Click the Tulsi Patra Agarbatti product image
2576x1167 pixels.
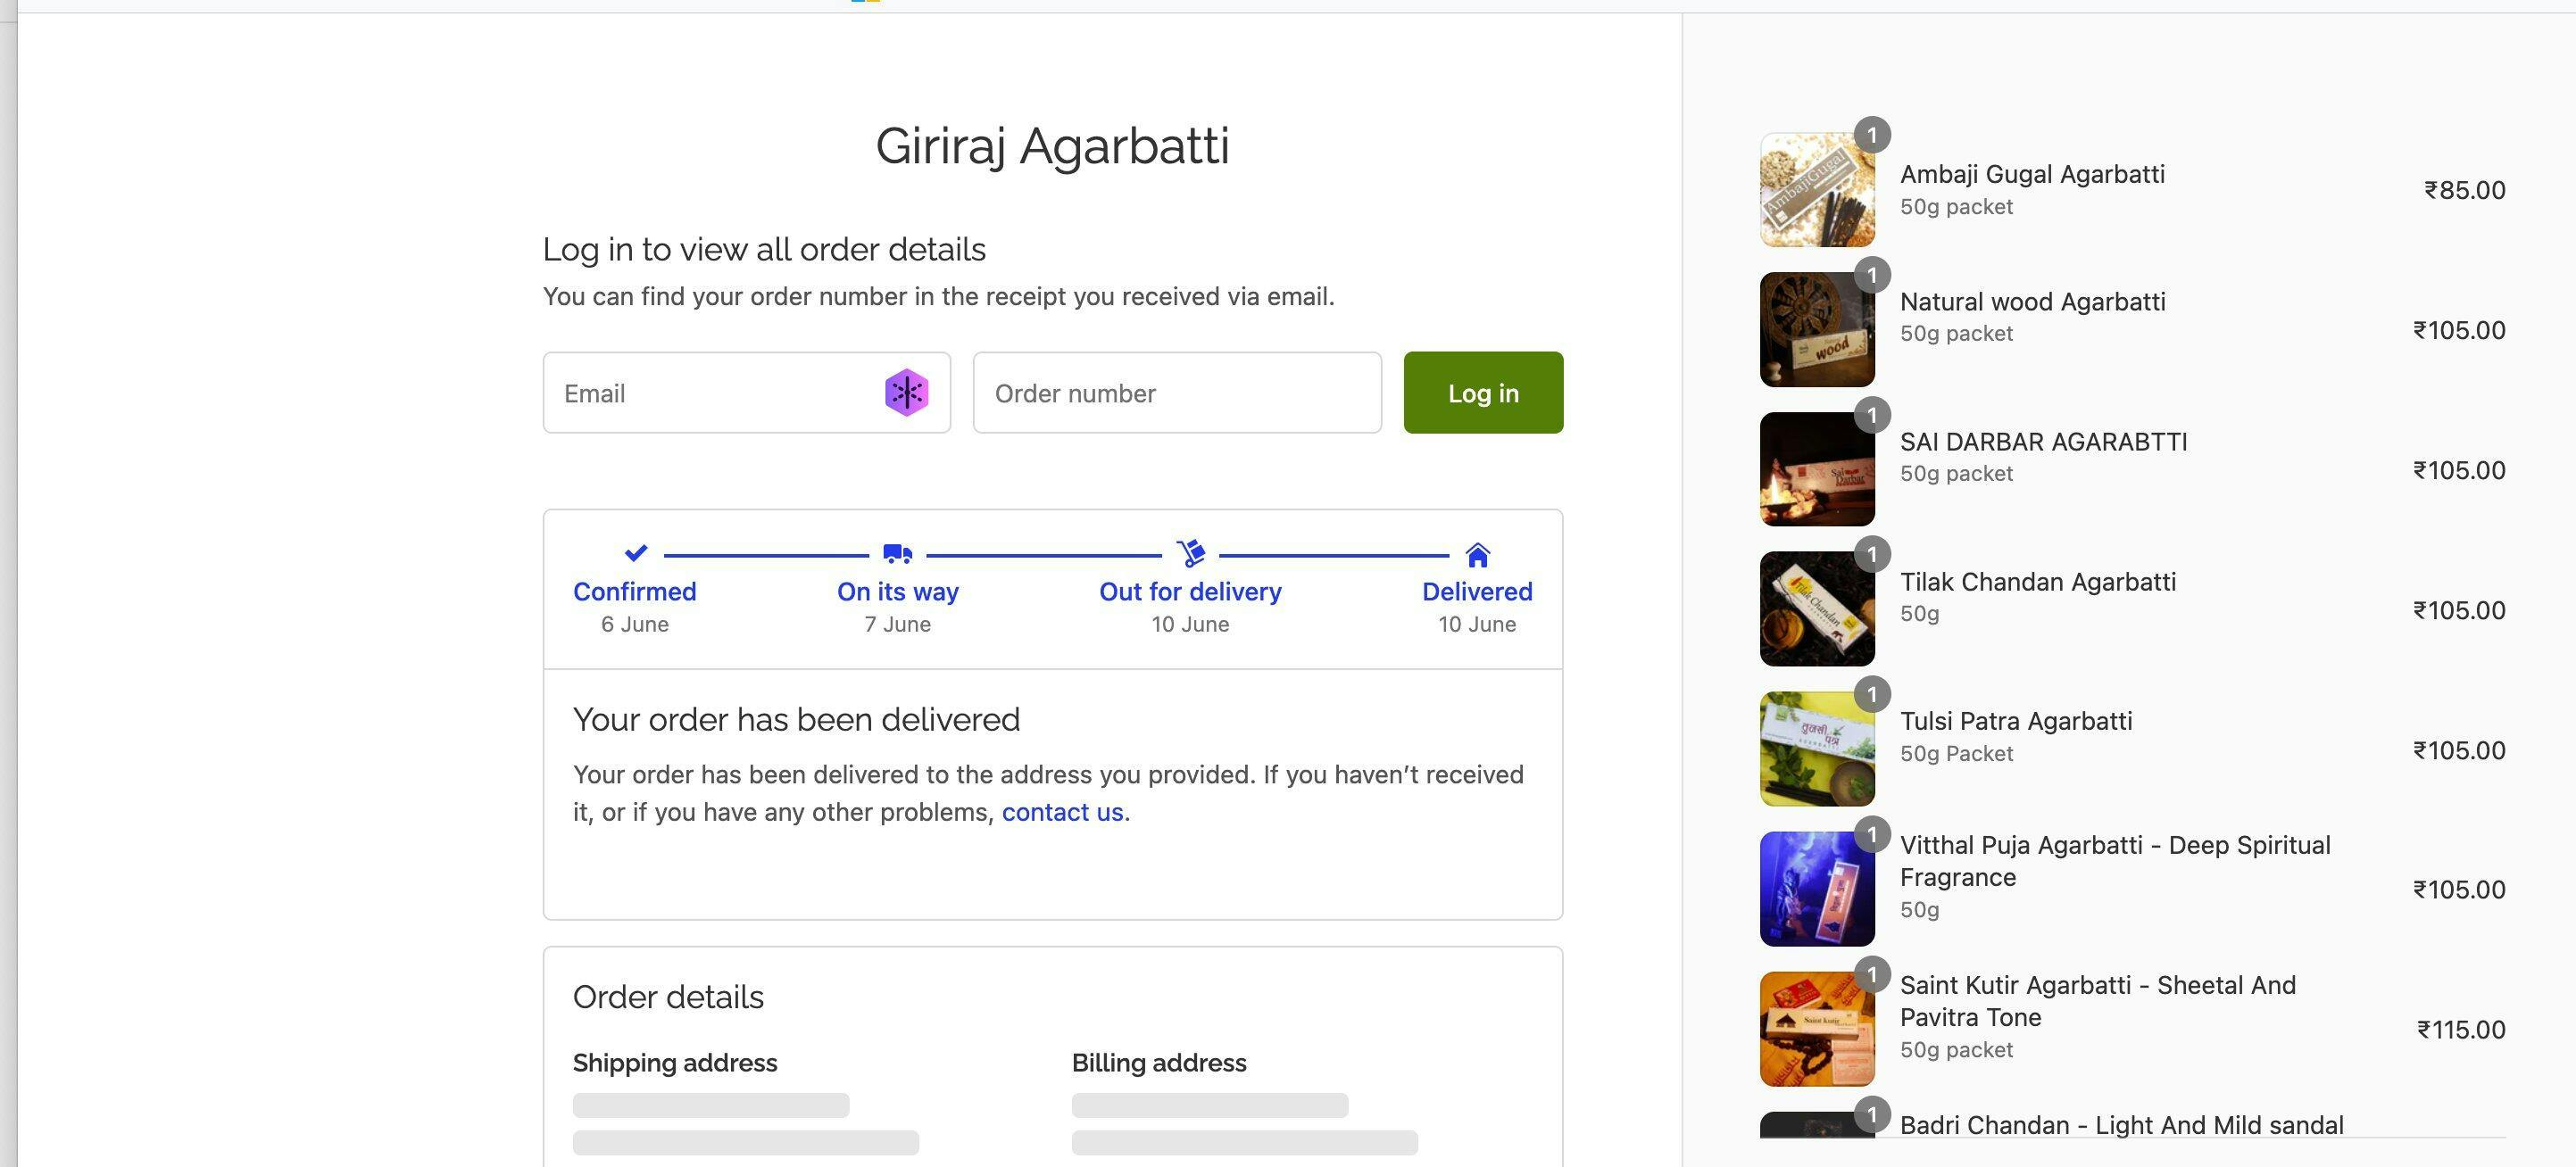point(1816,749)
